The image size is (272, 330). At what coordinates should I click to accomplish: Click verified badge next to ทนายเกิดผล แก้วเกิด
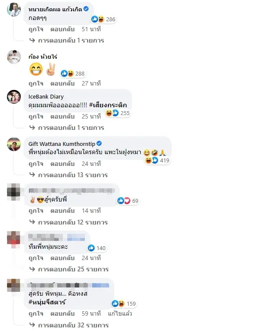tap(86, 9)
